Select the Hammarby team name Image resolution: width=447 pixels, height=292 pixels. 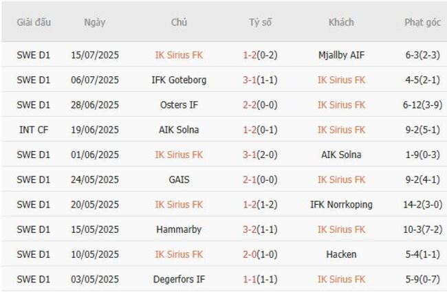coord(179,229)
